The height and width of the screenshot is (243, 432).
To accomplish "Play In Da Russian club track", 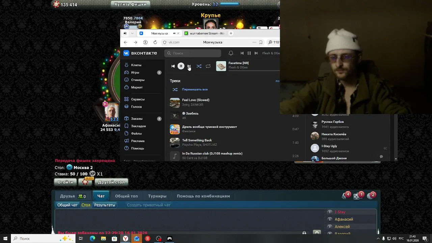I will [212, 154].
